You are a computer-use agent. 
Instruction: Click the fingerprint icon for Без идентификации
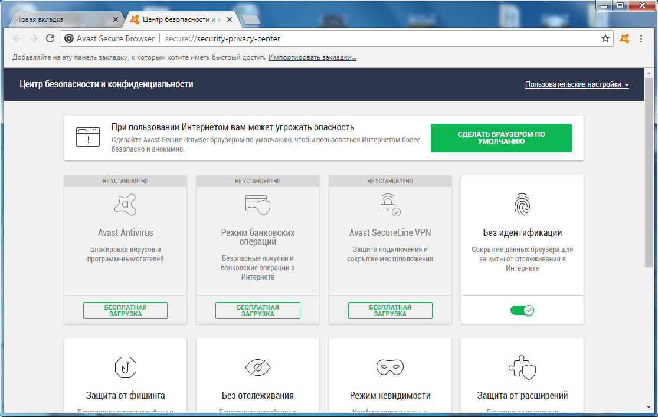(x=522, y=204)
